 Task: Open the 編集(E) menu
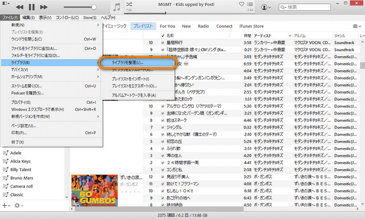(29, 18)
